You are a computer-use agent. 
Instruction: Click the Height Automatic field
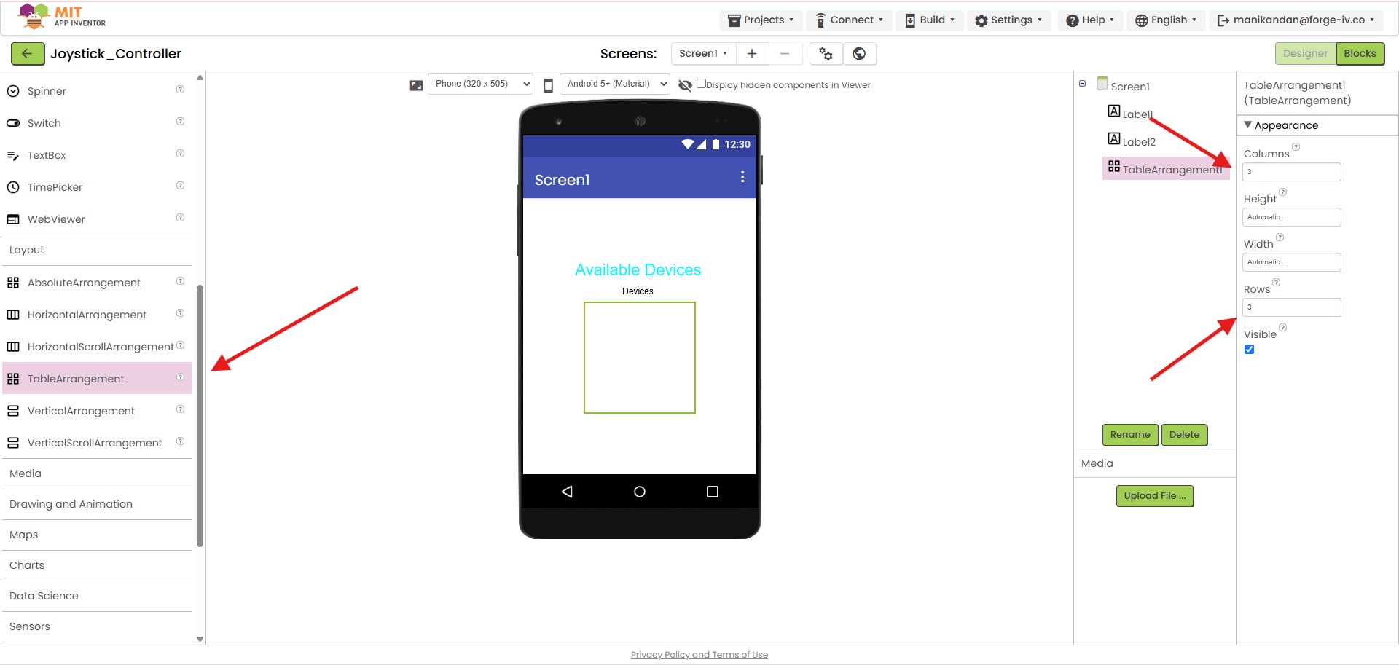coord(1291,217)
